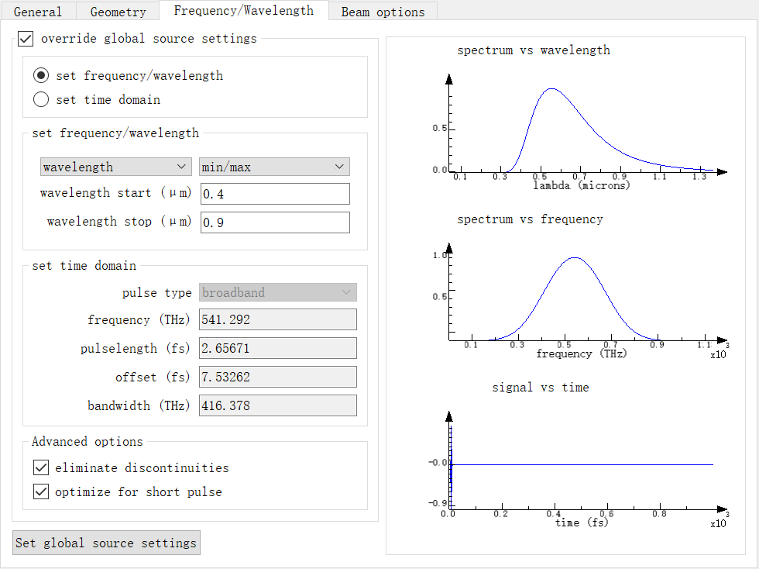The height and width of the screenshot is (569, 759).
Task: Click the wavelength stop input field
Action: tap(274, 222)
